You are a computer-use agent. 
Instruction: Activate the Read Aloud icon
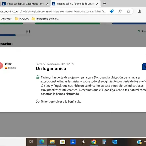120,11
